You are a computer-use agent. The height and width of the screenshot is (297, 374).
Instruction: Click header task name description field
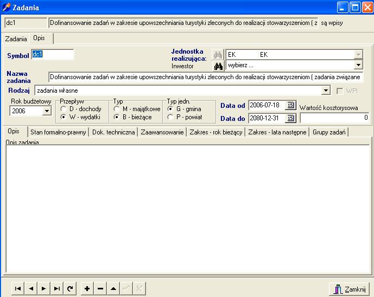(x=183, y=23)
